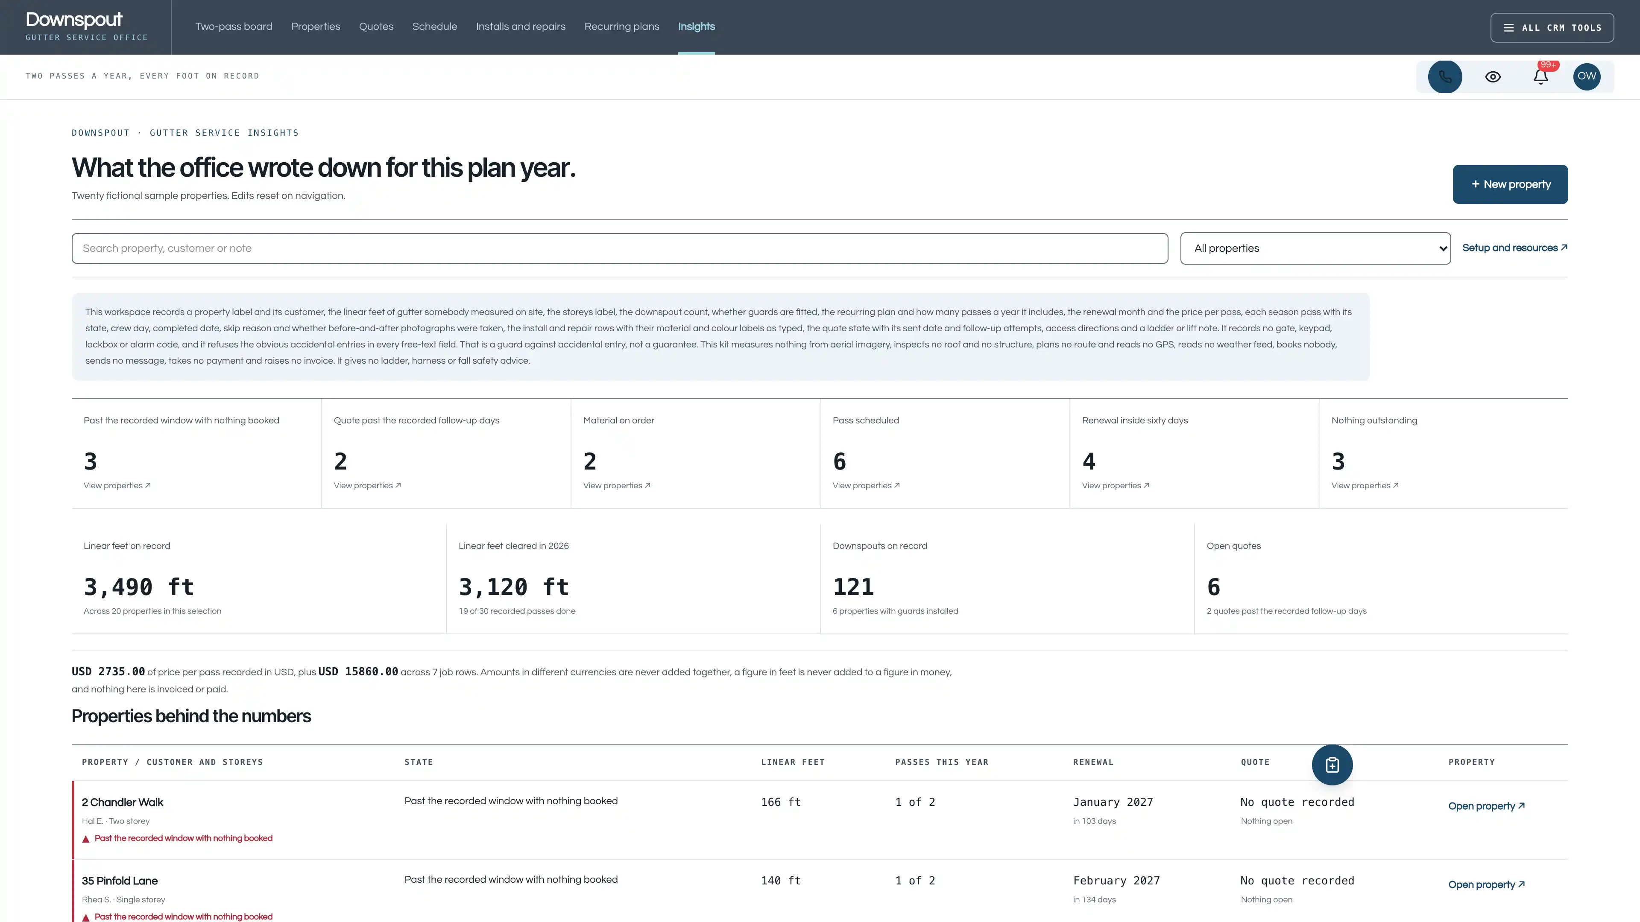Open property for 2 Chandler Walk
The height and width of the screenshot is (922, 1640).
[x=1487, y=806]
